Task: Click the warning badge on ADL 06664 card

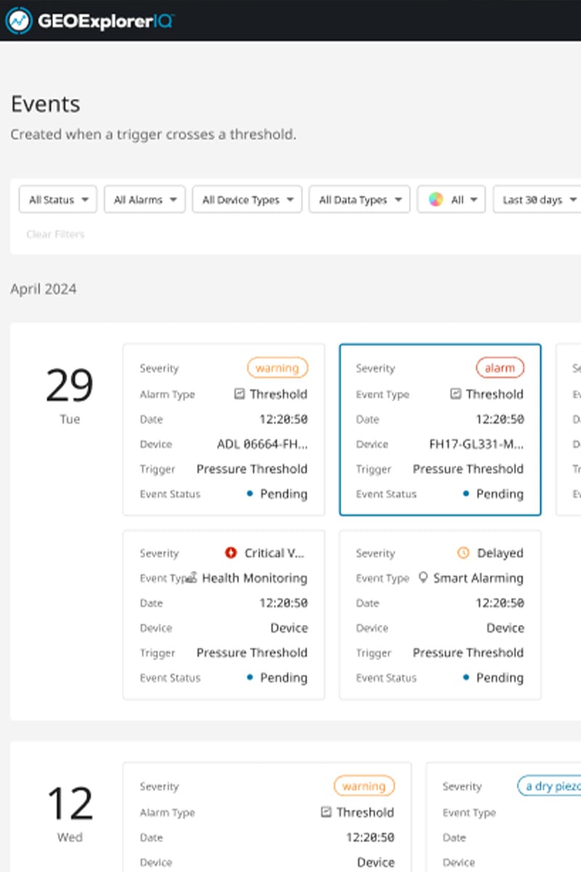Action: click(x=277, y=368)
